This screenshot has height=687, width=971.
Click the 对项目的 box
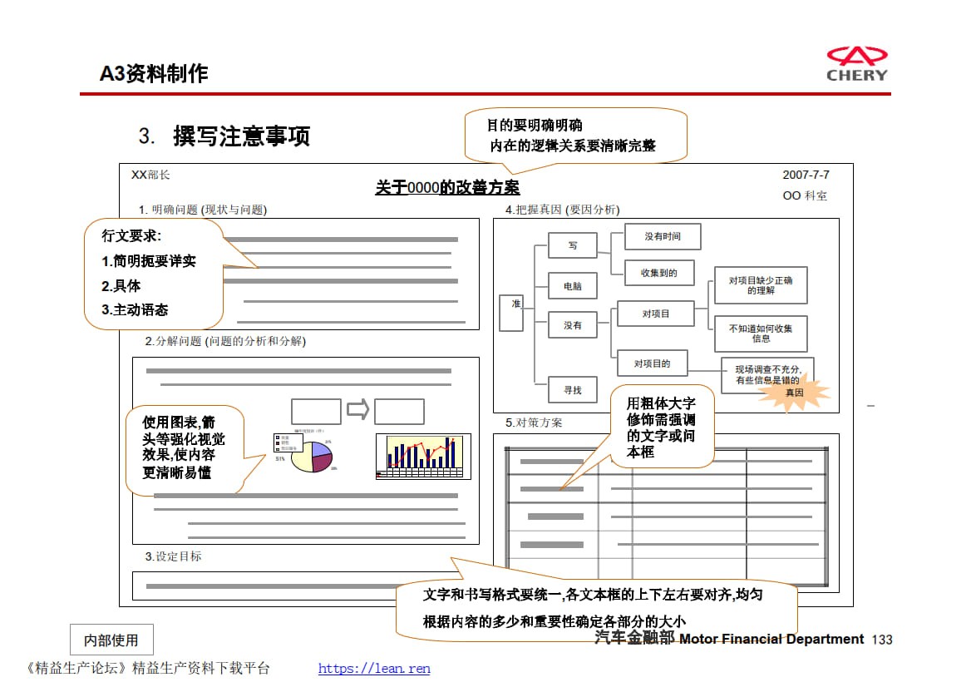[x=652, y=363]
